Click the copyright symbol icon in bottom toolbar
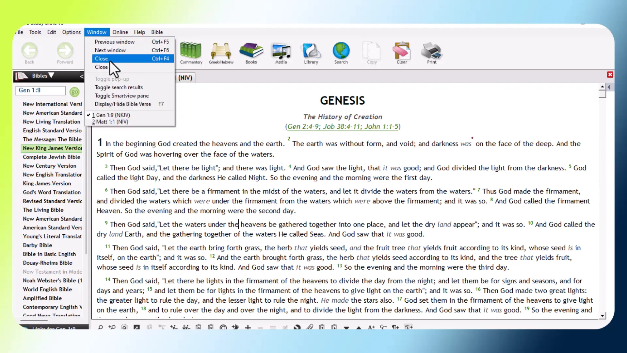 pos(223,327)
